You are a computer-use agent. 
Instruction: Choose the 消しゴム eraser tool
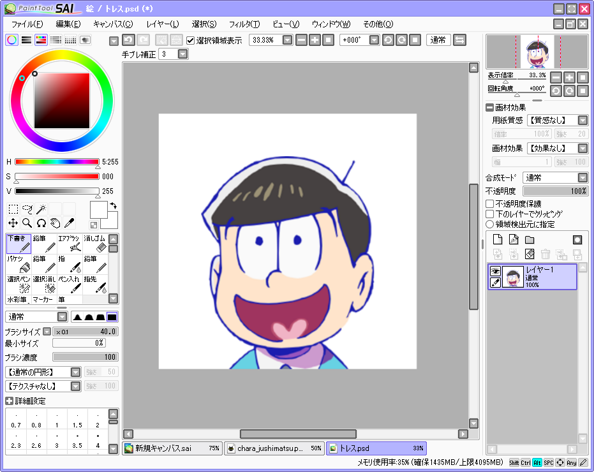click(x=95, y=244)
